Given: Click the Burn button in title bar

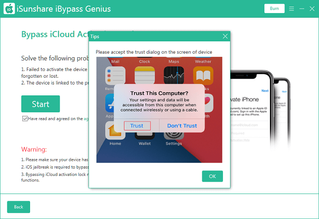Looking at the screenshot, I should (x=274, y=9).
